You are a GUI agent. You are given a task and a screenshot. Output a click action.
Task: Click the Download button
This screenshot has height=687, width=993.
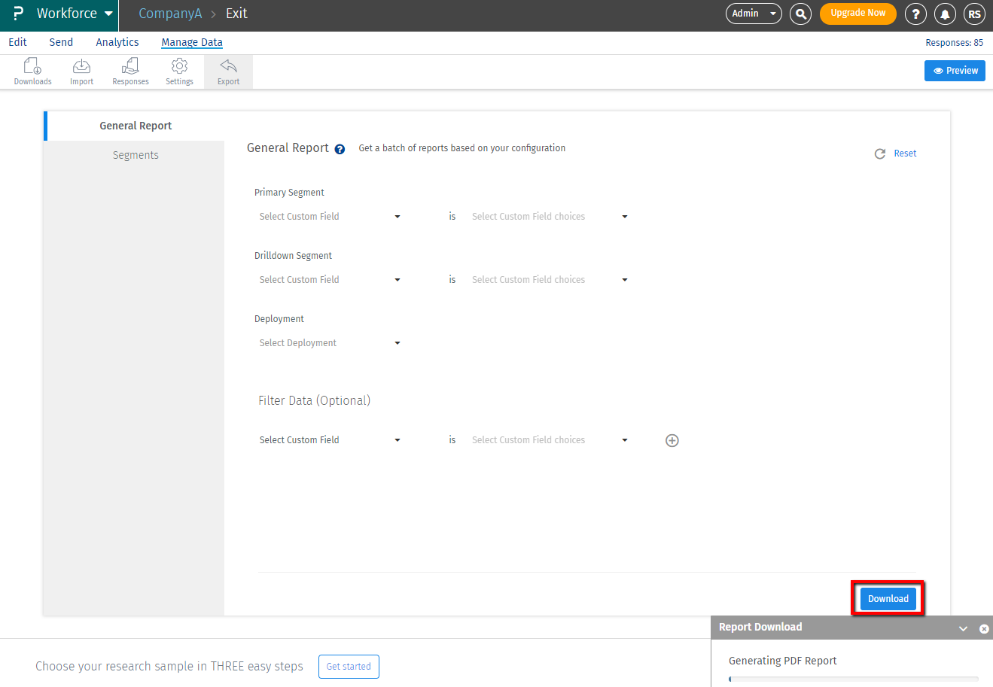point(888,599)
